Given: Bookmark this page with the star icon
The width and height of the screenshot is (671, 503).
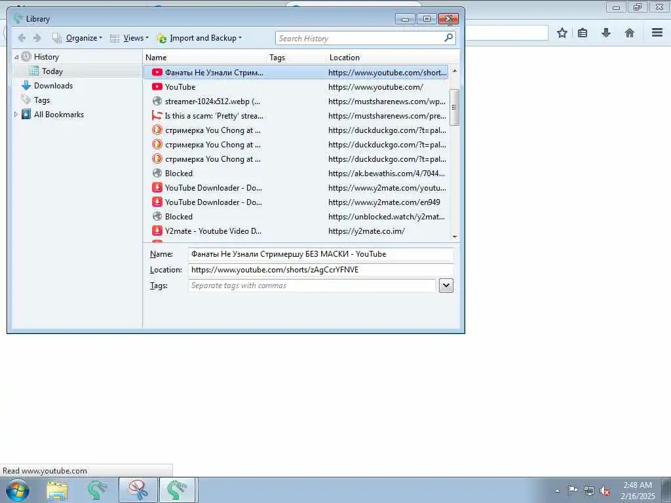Looking at the screenshot, I should [x=562, y=33].
